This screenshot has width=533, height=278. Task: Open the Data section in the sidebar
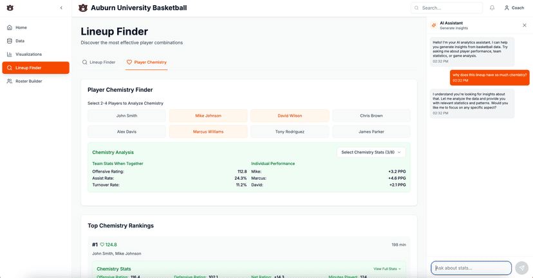(x=35, y=41)
